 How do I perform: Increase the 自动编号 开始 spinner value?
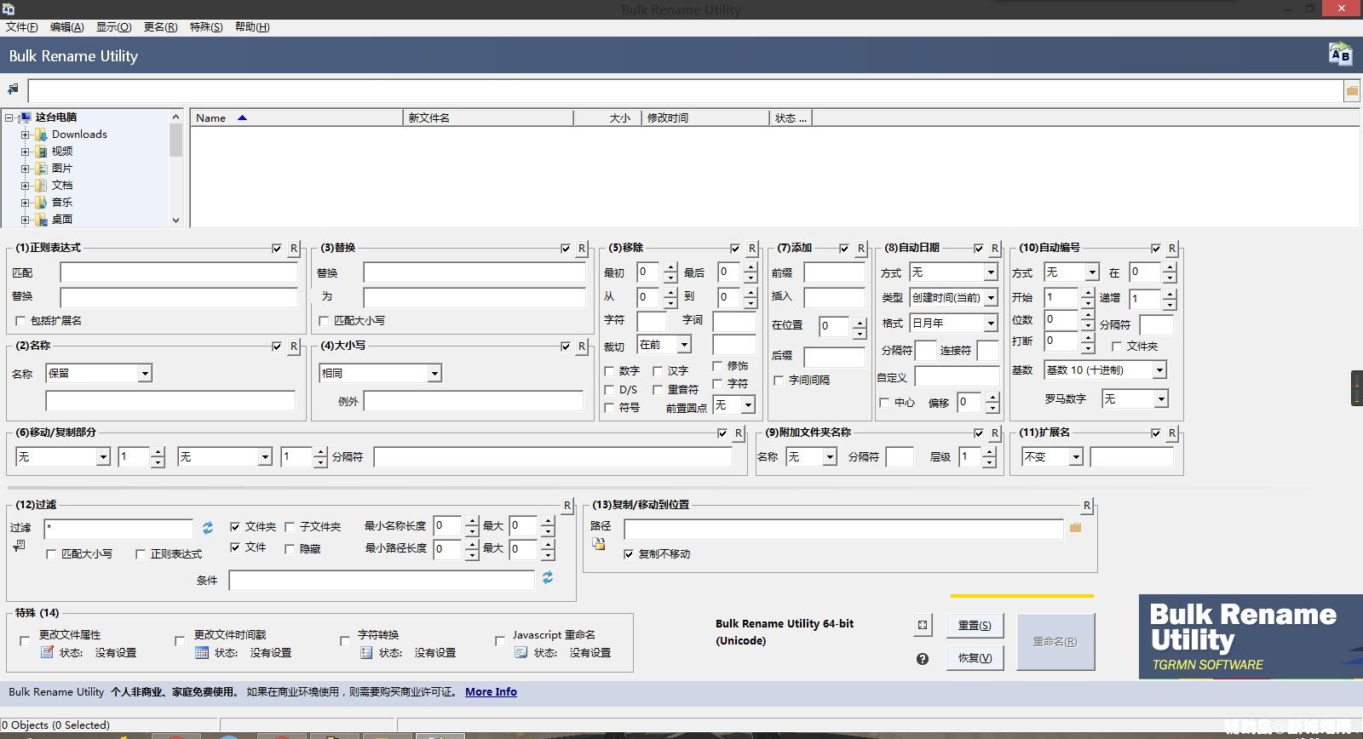tap(1088, 293)
